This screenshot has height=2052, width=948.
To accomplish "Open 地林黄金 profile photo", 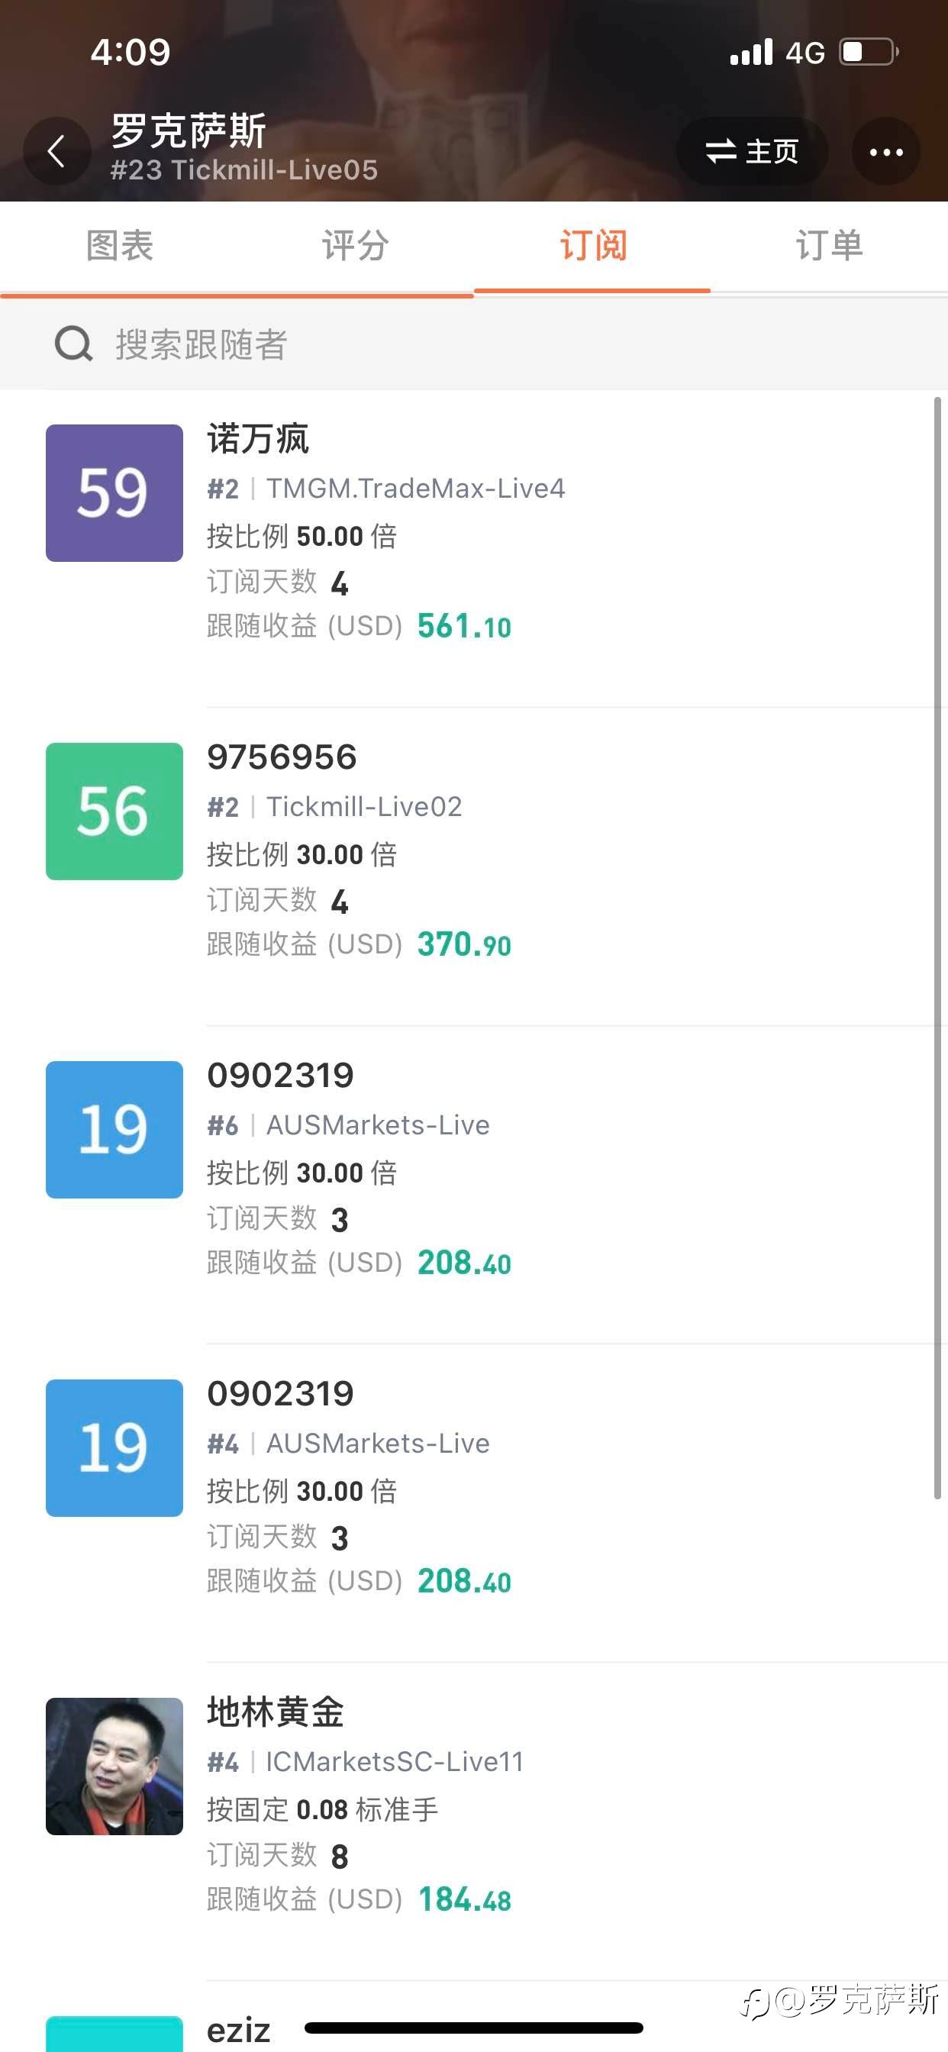I will click(114, 1766).
